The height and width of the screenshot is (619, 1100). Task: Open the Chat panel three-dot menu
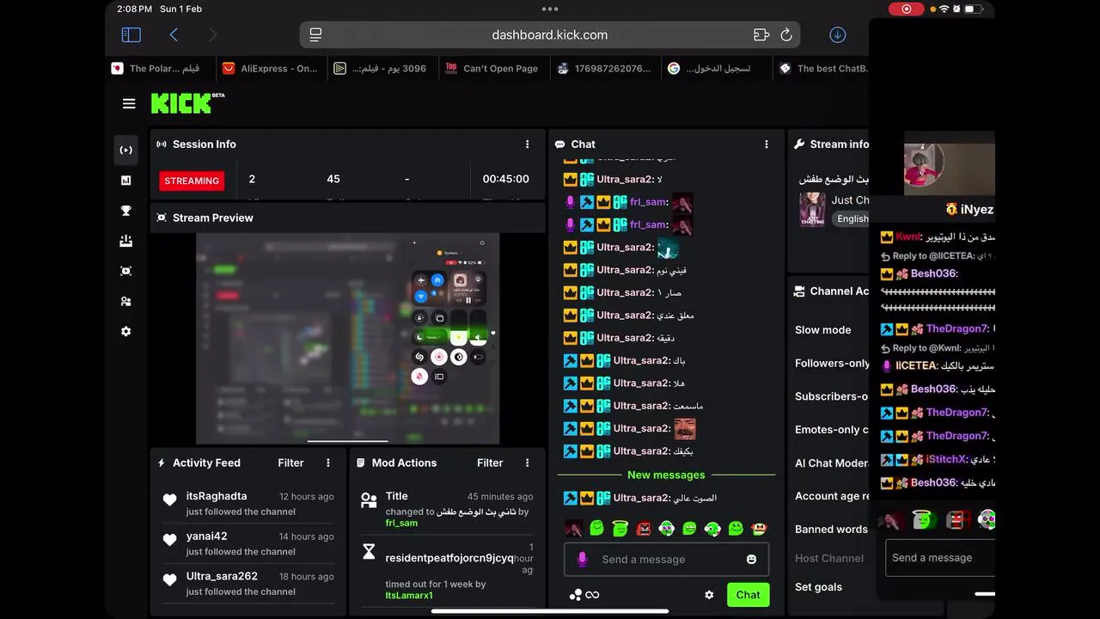pos(767,144)
